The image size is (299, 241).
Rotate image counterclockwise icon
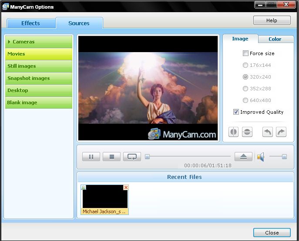(268, 132)
